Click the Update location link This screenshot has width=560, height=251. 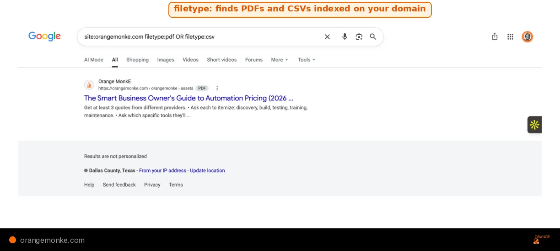(207, 170)
